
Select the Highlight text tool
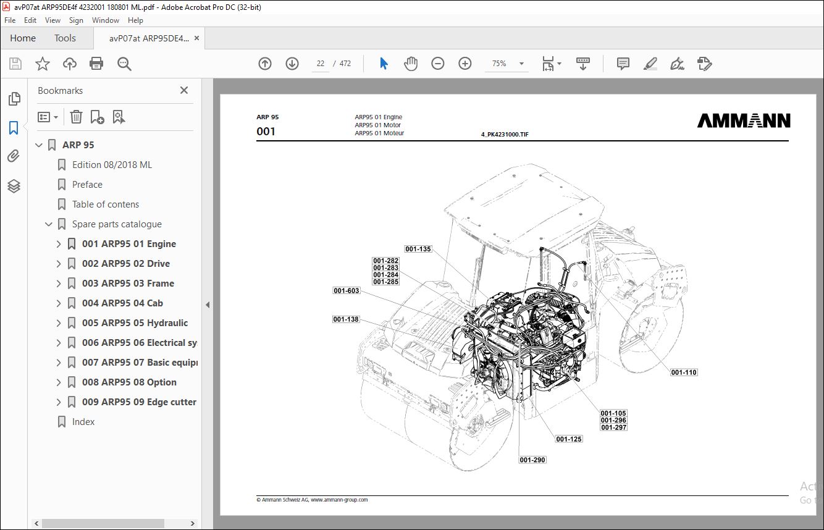[650, 64]
